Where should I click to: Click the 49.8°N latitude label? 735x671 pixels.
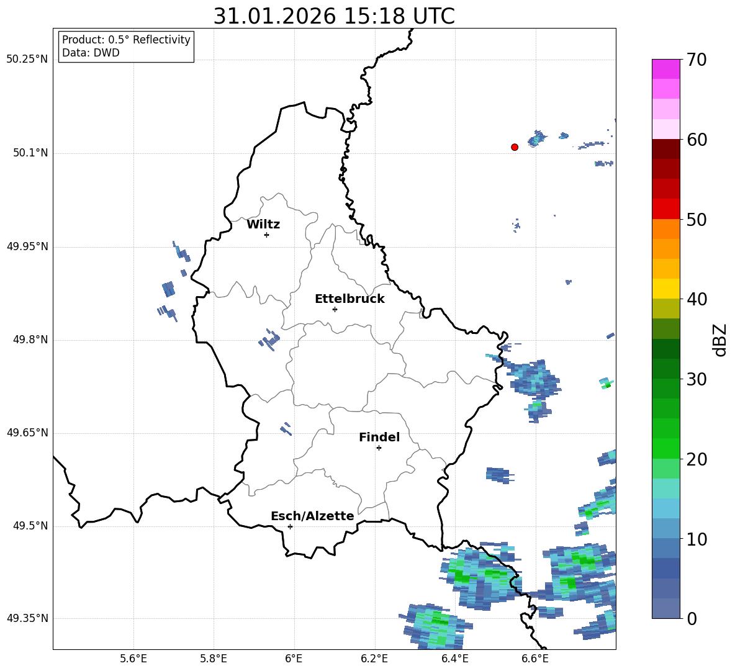30,340
